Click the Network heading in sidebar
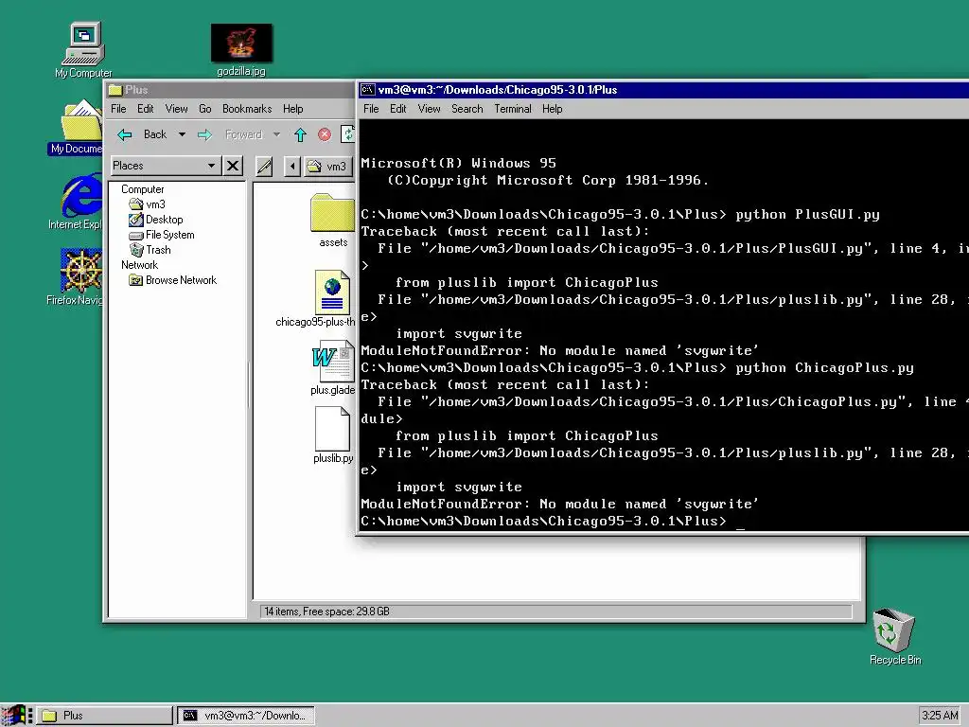Viewport: 969px width, 727px height. click(x=139, y=265)
